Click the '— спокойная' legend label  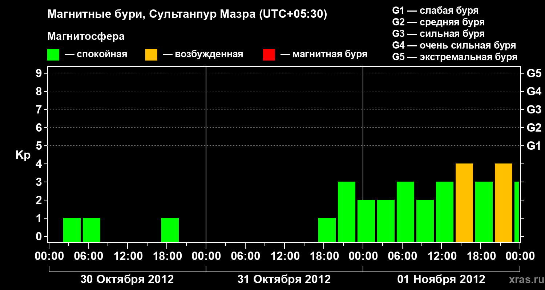pyautogui.click(x=96, y=55)
